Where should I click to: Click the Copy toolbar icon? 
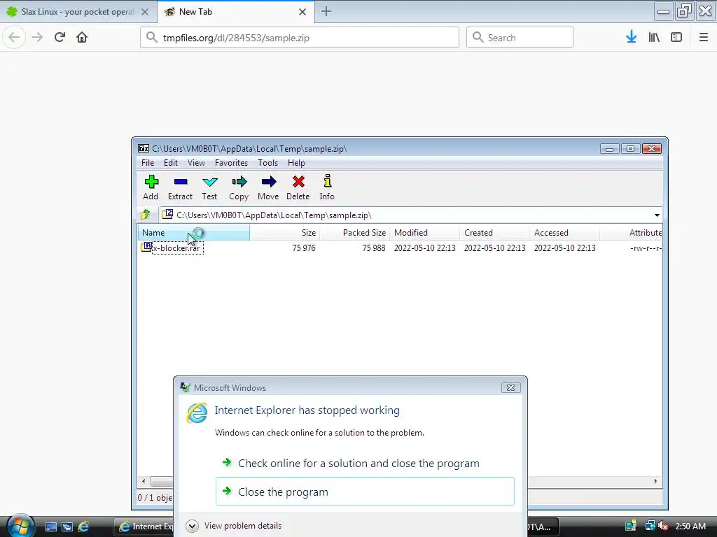coord(239,187)
